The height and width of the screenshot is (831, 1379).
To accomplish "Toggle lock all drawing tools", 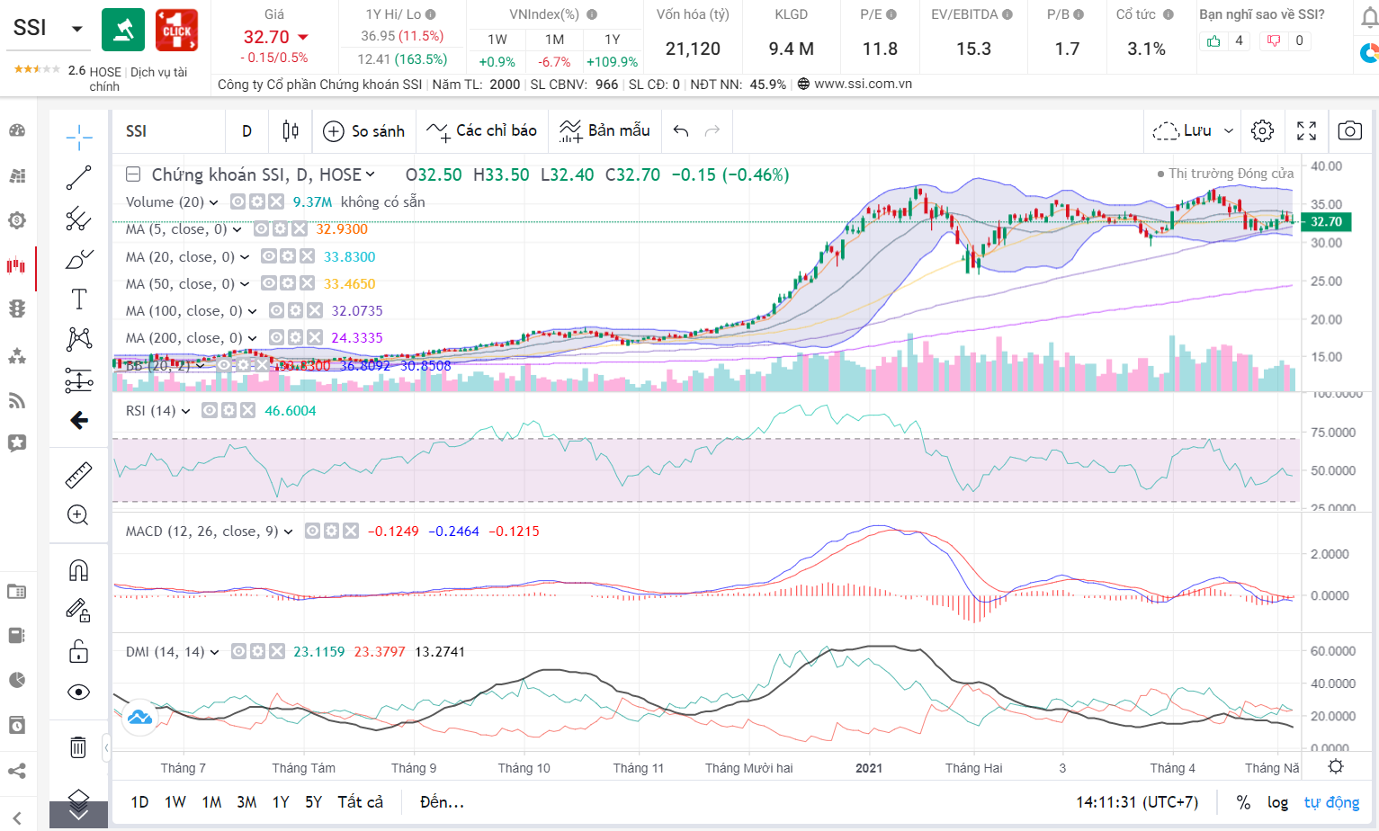I will (79, 651).
